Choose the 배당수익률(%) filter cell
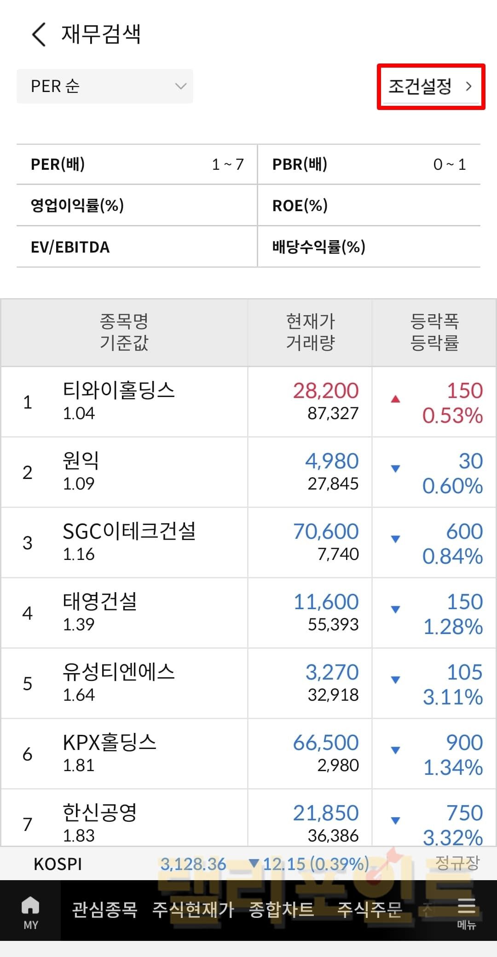 pyautogui.click(x=369, y=247)
